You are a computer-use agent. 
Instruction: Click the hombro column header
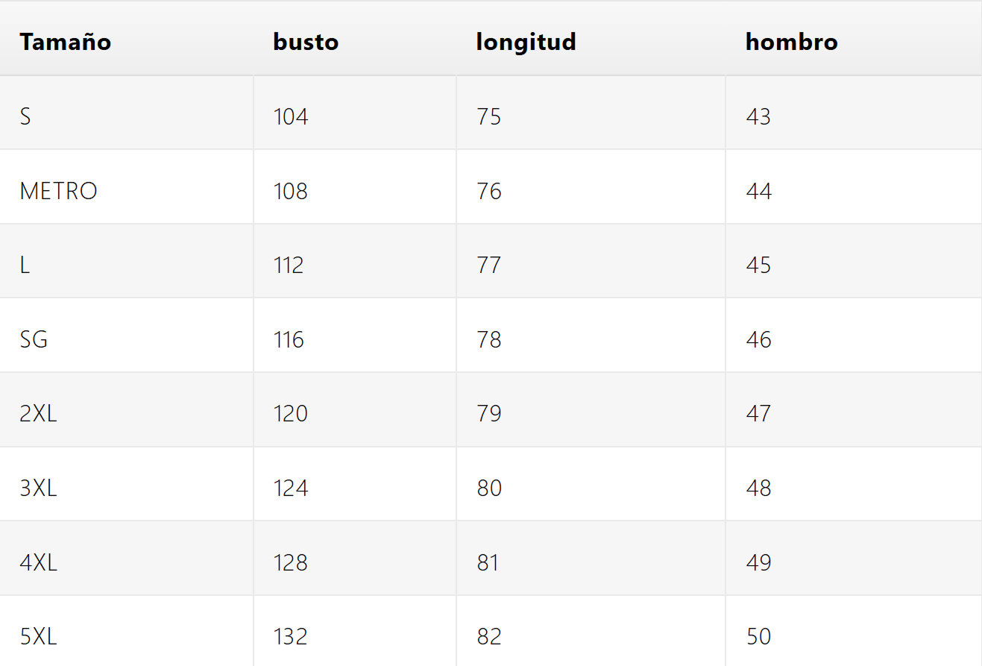point(791,42)
